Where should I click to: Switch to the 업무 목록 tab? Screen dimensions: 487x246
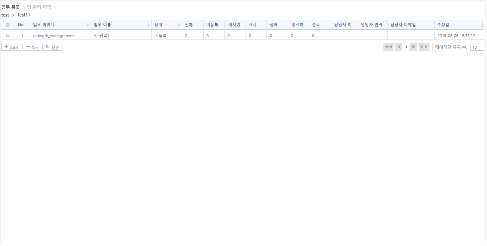click(x=11, y=6)
